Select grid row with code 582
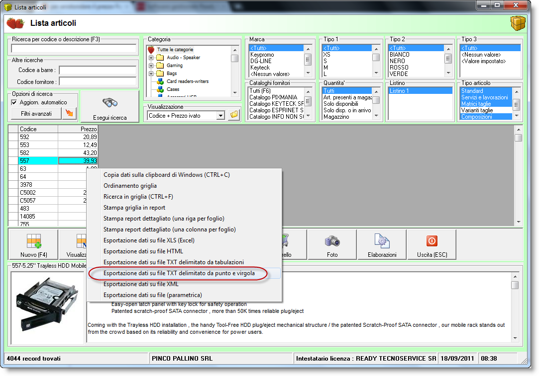 coord(53,152)
